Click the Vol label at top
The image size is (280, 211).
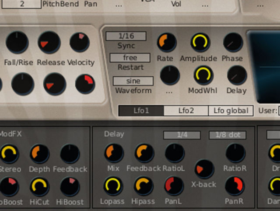[176, 4]
